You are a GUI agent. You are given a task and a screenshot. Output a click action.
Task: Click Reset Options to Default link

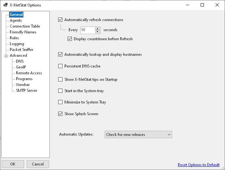pos(199,165)
